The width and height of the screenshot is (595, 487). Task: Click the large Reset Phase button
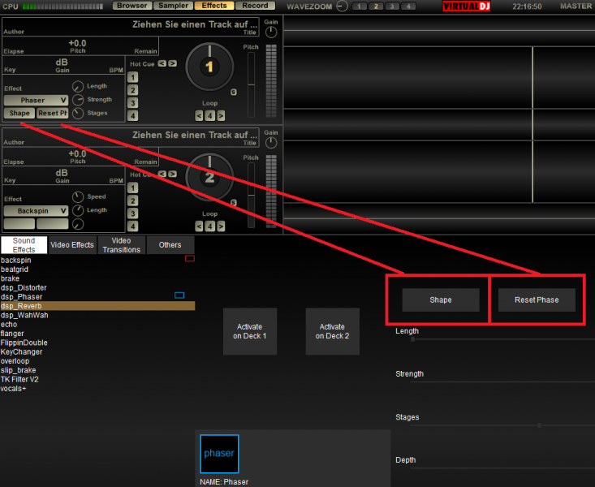coord(537,300)
